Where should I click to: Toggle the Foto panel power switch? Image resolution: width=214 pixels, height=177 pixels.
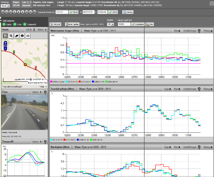15,24
